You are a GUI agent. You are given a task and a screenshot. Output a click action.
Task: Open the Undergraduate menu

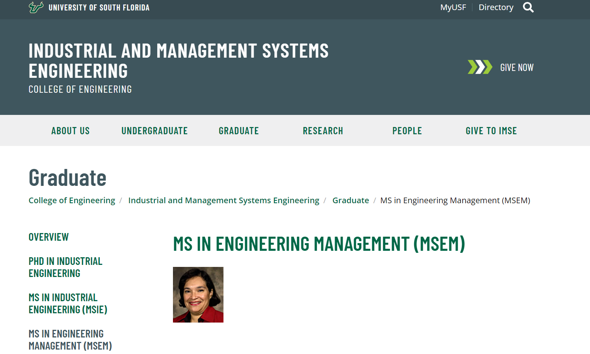(x=154, y=131)
